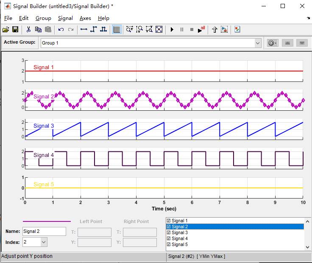
Task: Toggle Signal 5 visibility checkbox
Action: click(x=169, y=244)
